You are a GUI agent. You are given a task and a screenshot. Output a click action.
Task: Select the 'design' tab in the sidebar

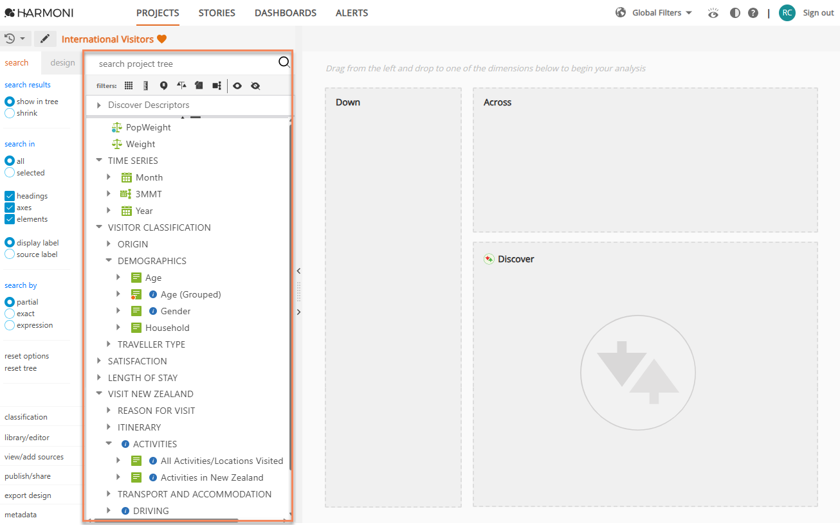click(x=62, y=62)
